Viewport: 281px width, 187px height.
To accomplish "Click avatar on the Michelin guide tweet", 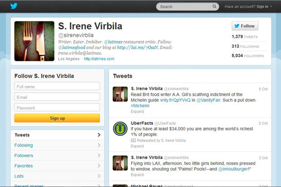I will click(120, 94).
